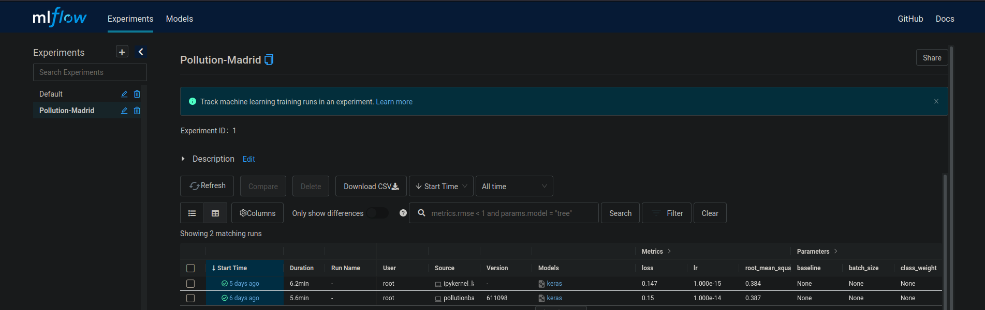Screen dimensions: 985x310
Task: Open the Docs link in header
Action: [945, 19]
